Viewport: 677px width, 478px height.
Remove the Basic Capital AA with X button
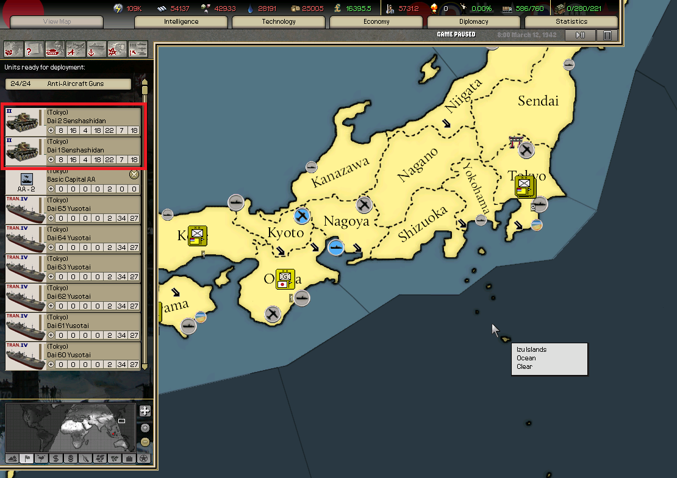[x=134, y=174]
